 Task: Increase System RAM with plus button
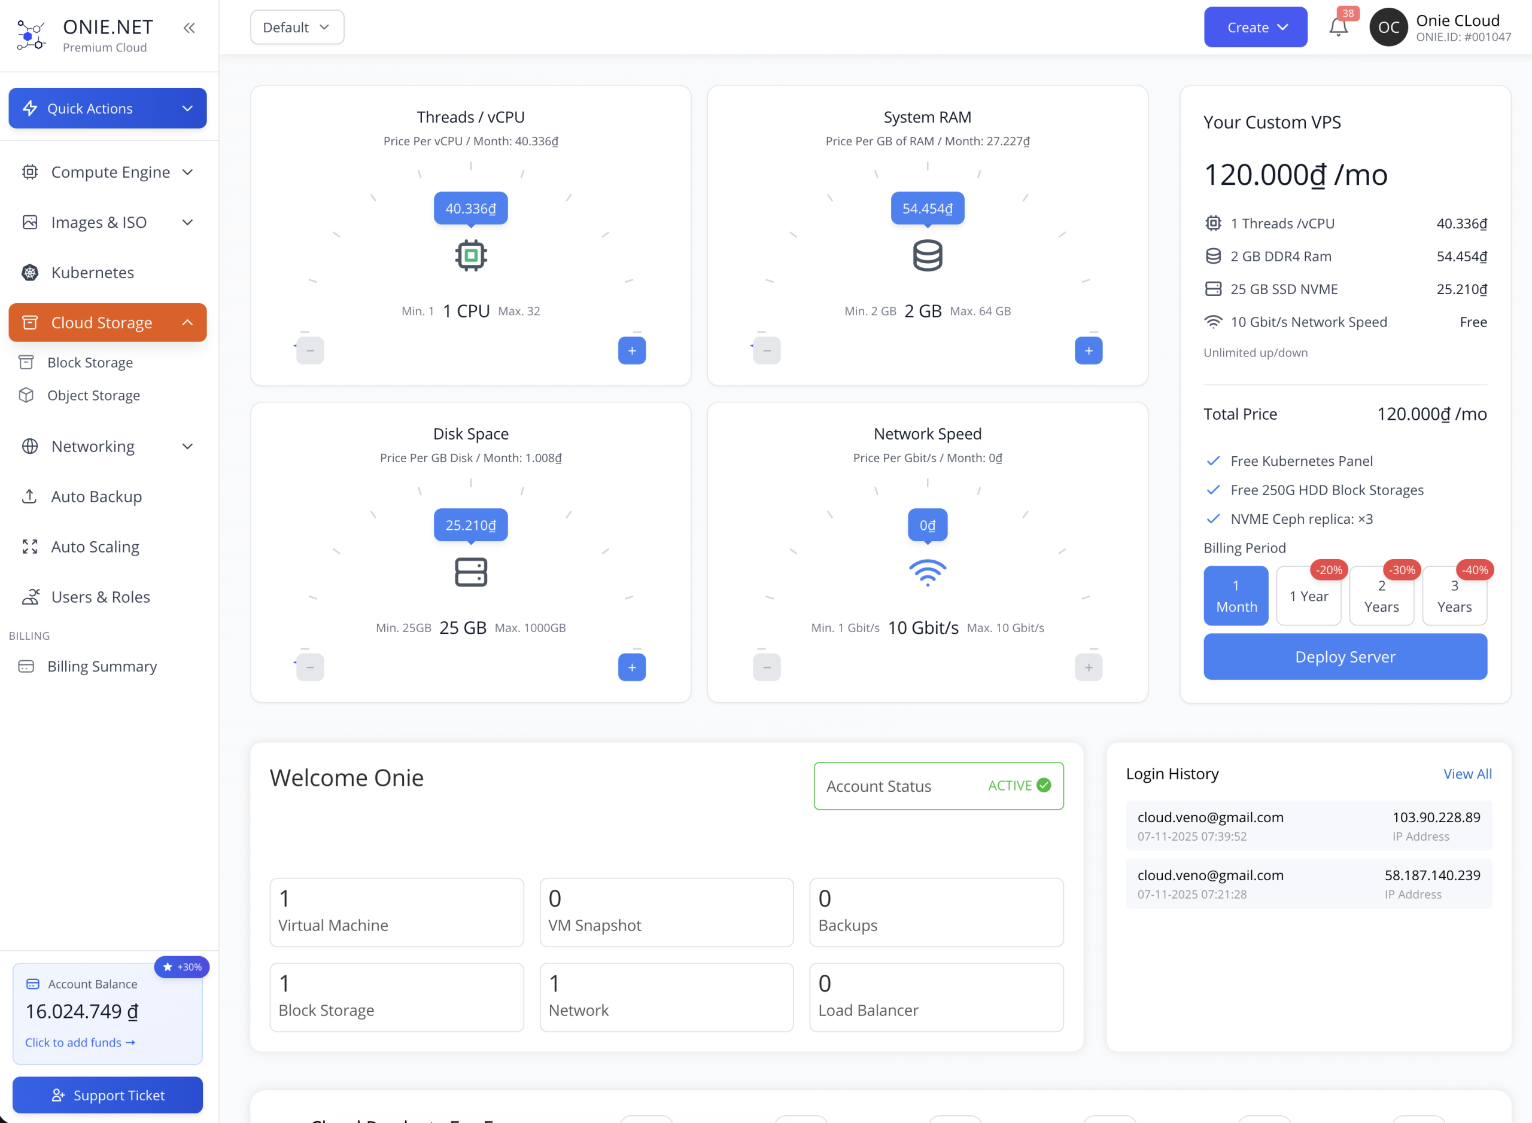(x=1088, y=351)
